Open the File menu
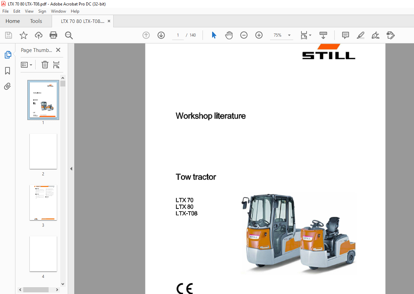This screenshot has width=414, height=294. coord(5,11)
